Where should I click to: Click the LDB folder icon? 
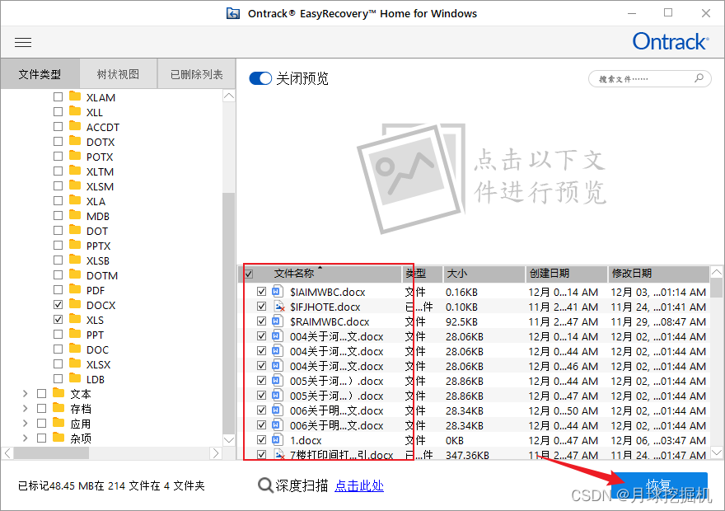(x=75, y=378)
